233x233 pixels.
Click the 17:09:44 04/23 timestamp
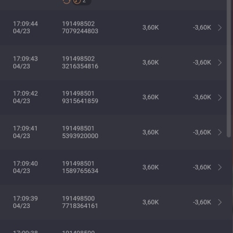[x=25, y=27]
